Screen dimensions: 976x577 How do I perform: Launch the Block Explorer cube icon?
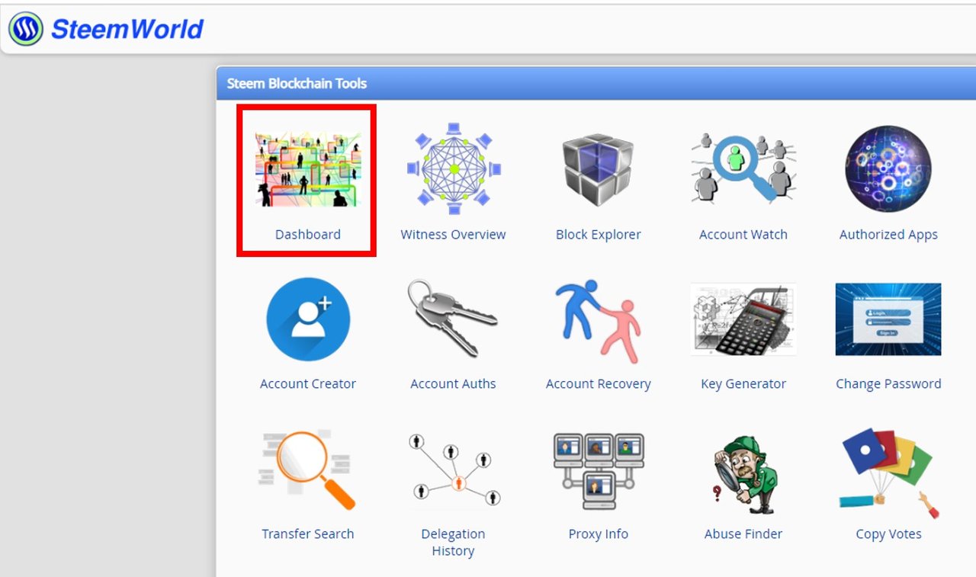(599, 169)
